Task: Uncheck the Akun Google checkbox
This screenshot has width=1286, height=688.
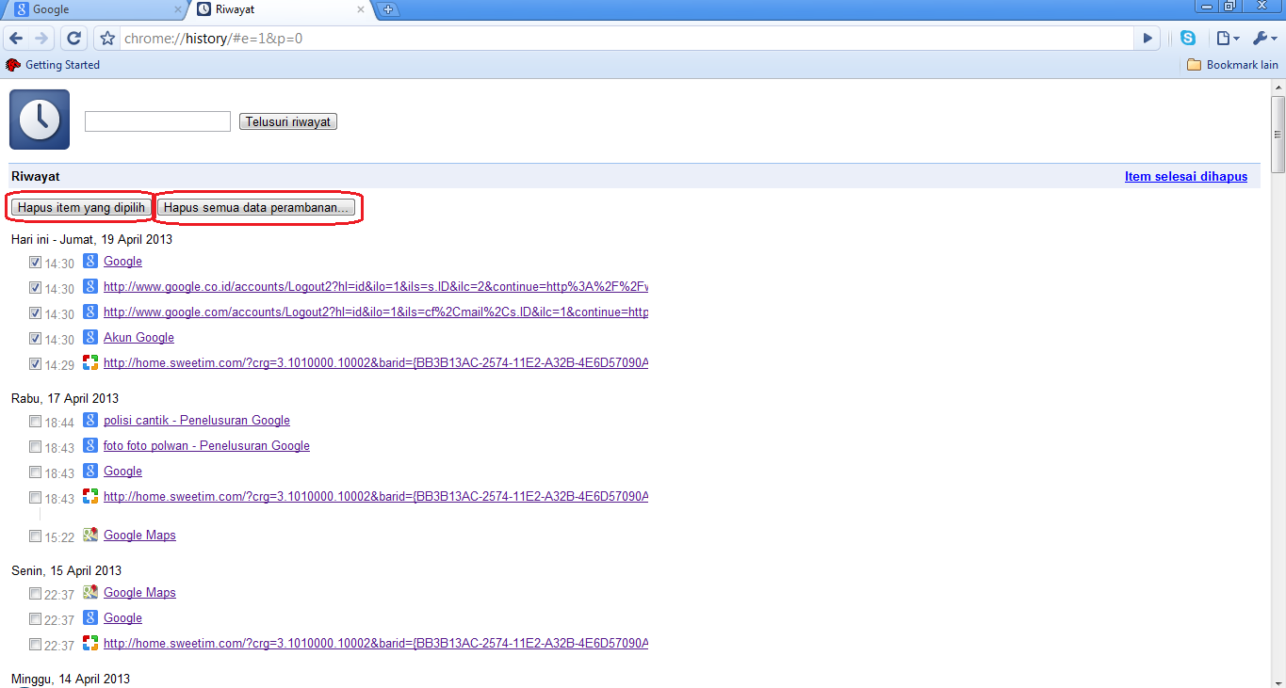Action: point(35,339)
